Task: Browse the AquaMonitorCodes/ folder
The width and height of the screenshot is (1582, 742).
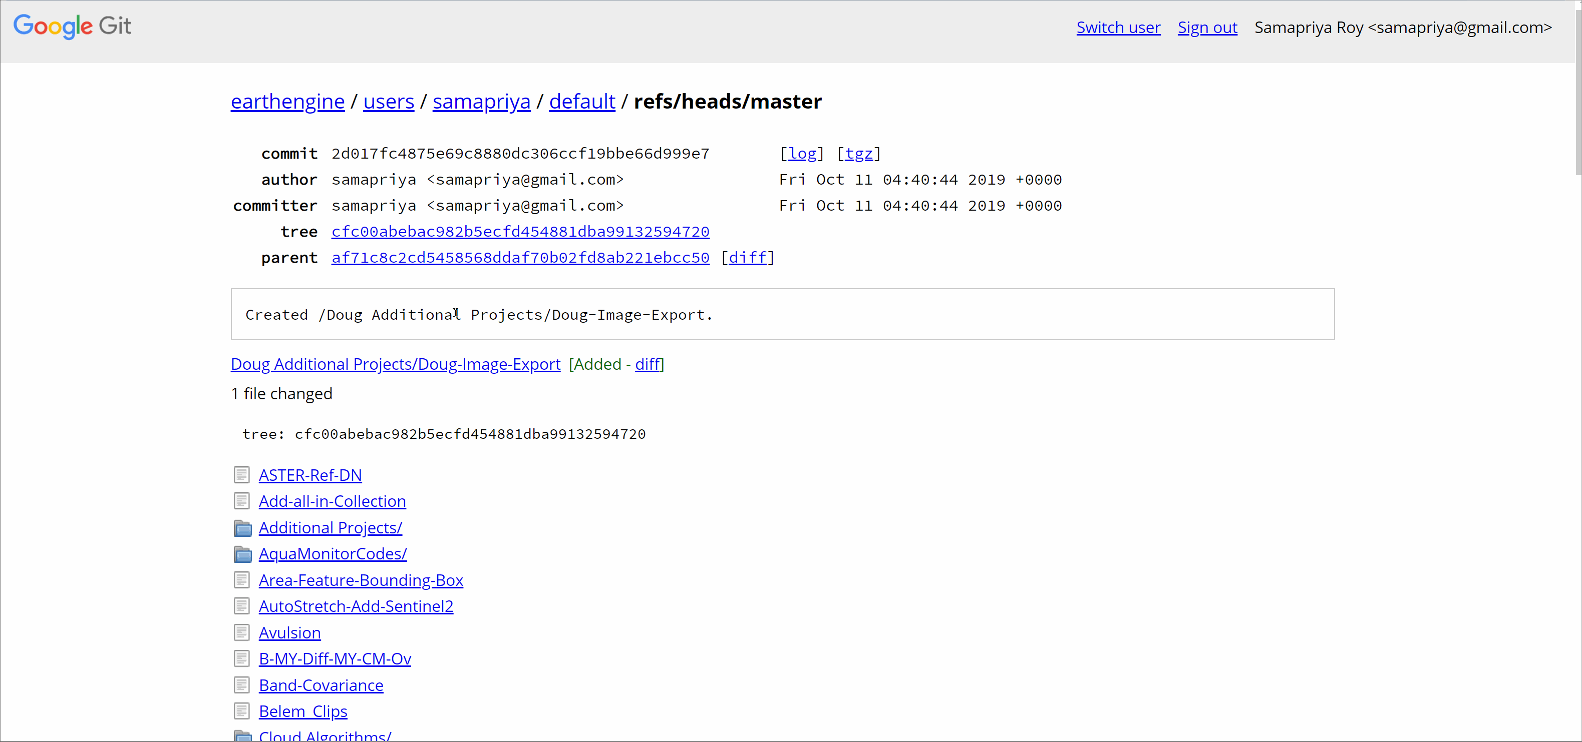Action: pos(333,554)
